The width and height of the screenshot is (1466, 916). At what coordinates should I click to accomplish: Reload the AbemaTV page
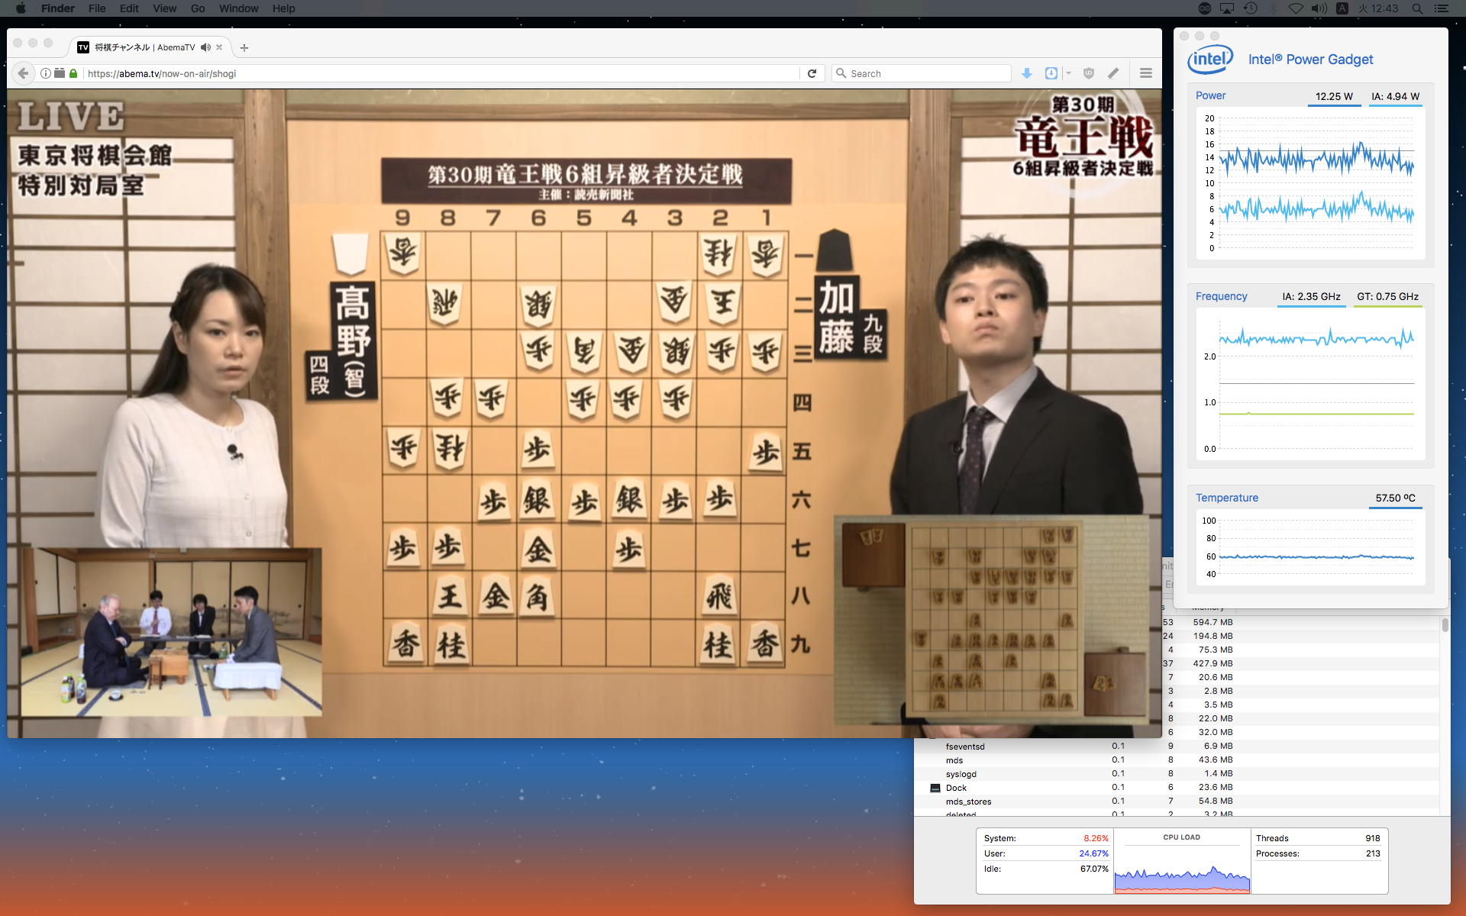click(x=812, y=73)
